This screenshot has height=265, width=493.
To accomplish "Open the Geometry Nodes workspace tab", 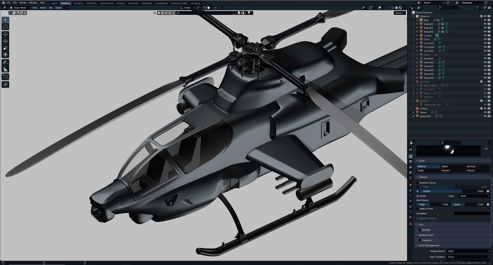I will (179, 3).
